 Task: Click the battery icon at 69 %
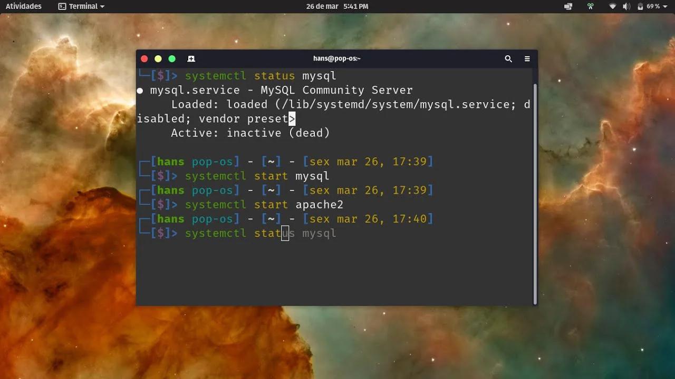coord(640,6)
